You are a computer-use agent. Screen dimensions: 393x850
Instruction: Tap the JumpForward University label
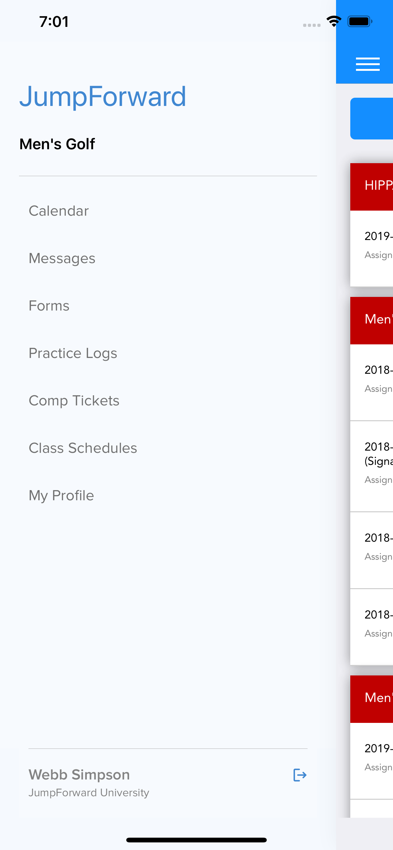(x=89, y=792)
